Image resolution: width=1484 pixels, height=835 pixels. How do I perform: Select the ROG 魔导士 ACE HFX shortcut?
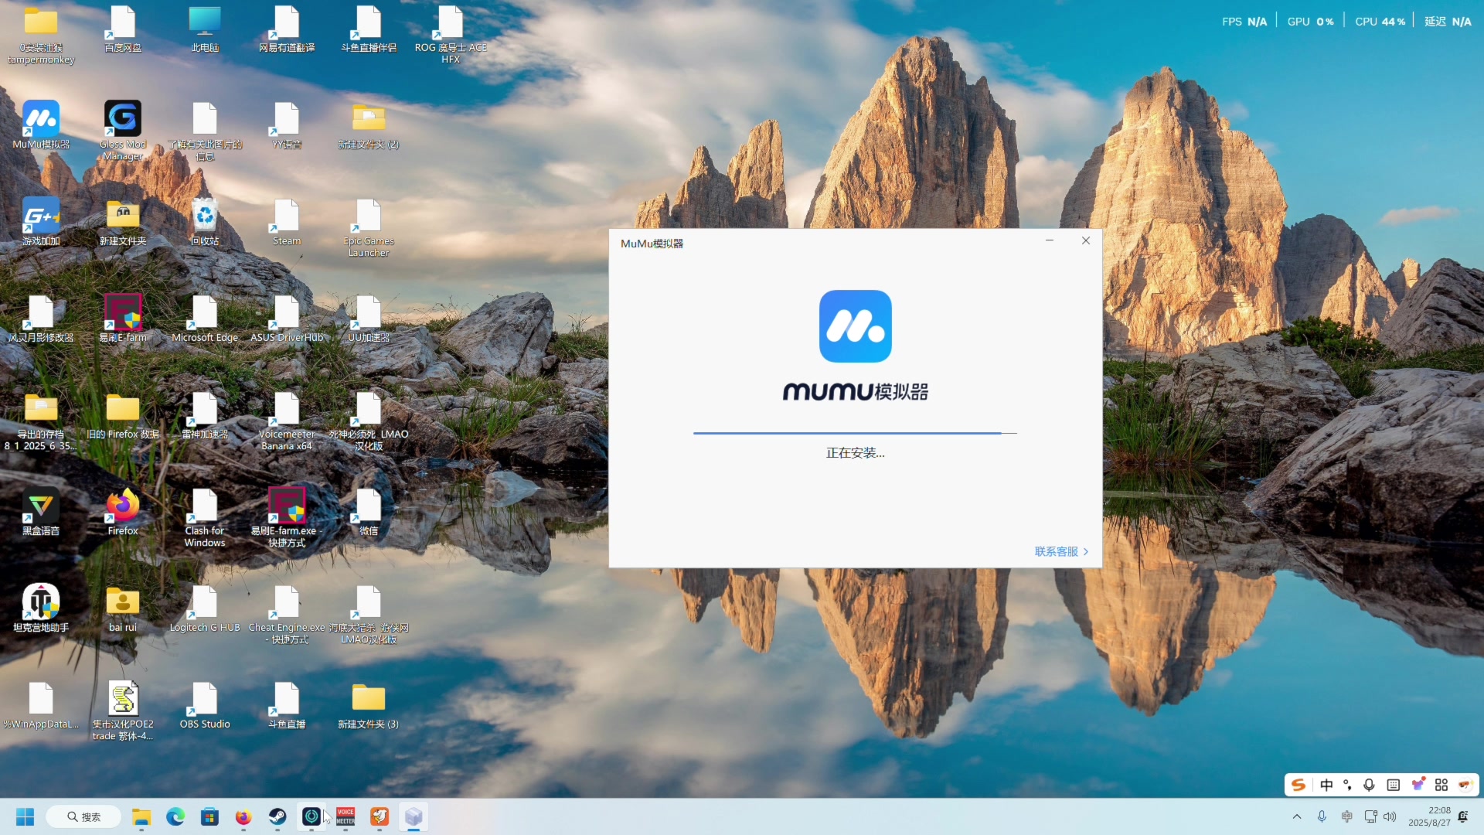point(451,35)
